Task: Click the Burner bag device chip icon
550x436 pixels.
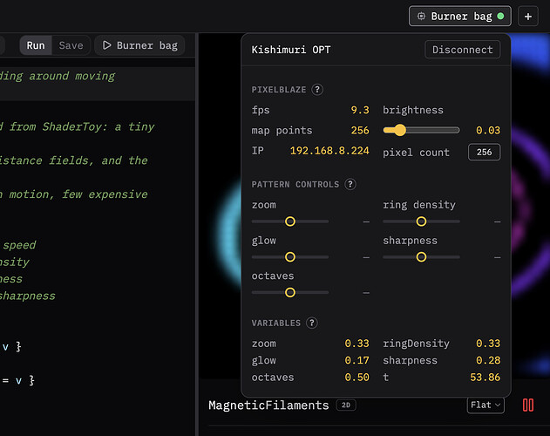Action: (x=421, y=17)
